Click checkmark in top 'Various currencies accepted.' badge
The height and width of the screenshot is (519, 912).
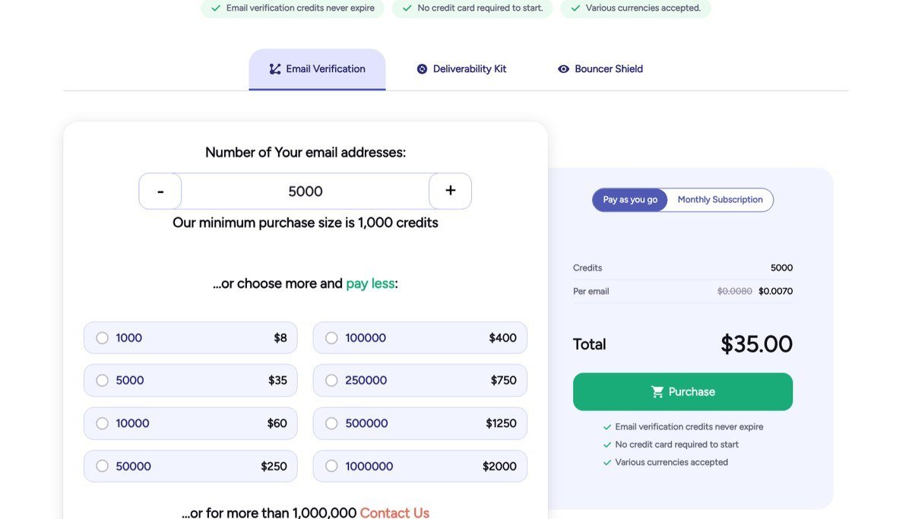tap(575, 8)
